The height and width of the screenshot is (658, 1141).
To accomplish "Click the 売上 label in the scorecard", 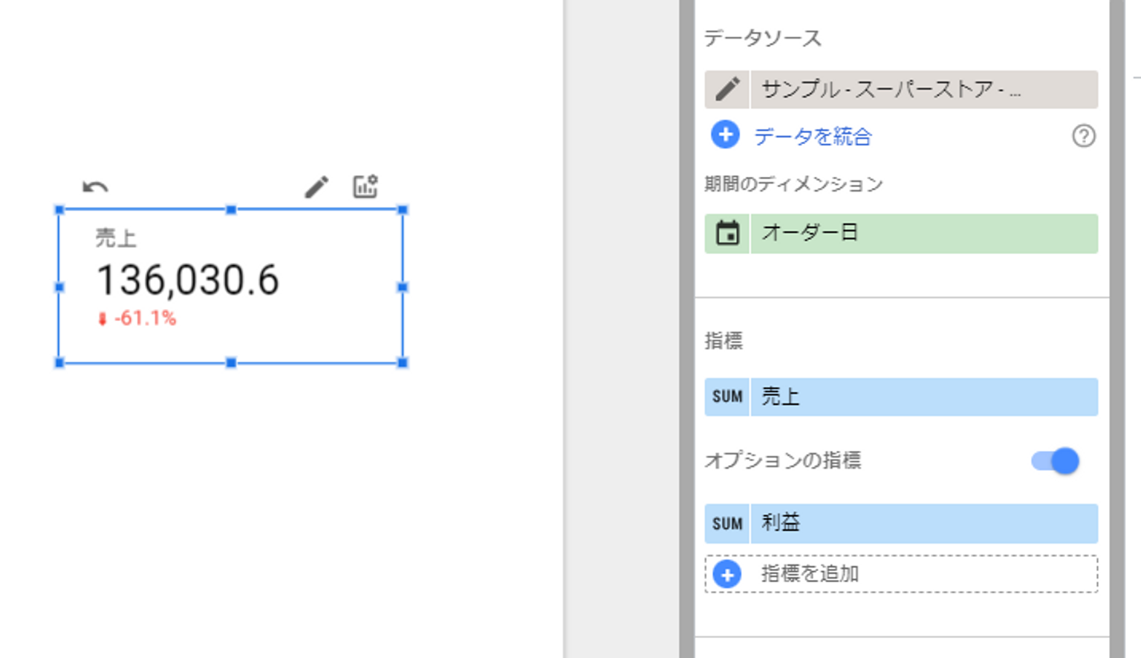I will [x=116, y=238].
